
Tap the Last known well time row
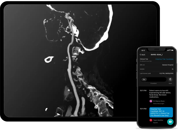tap(157, 73)
